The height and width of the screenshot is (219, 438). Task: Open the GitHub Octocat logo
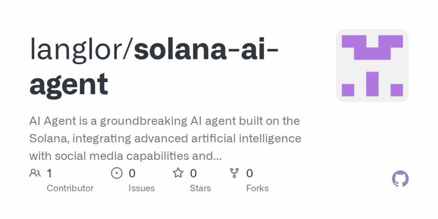[x=400, y=179]
